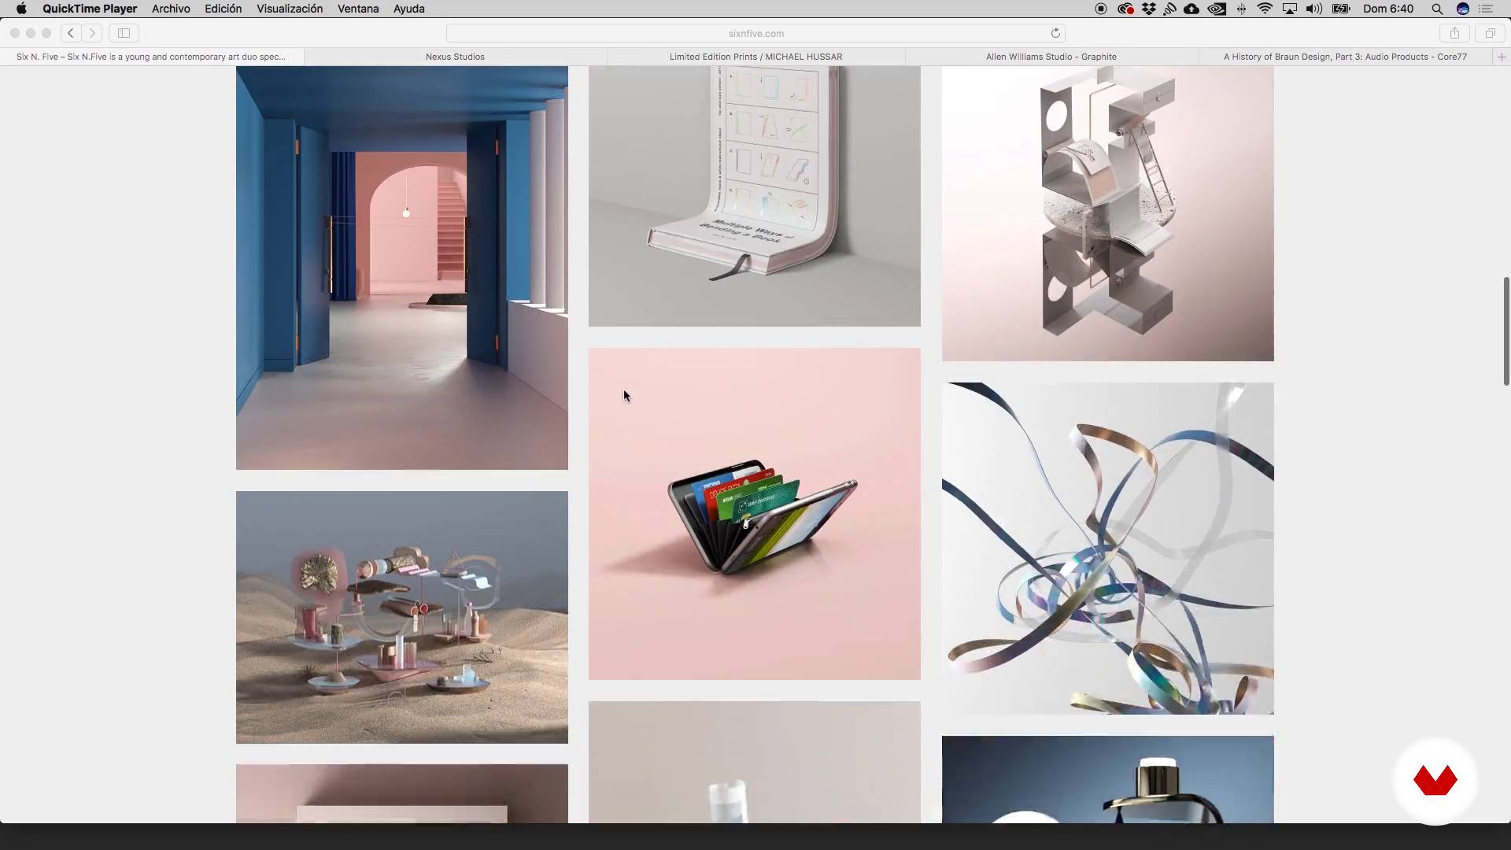
Task: Reload the sixnfive.com page
Action: tap(1055, 33)
